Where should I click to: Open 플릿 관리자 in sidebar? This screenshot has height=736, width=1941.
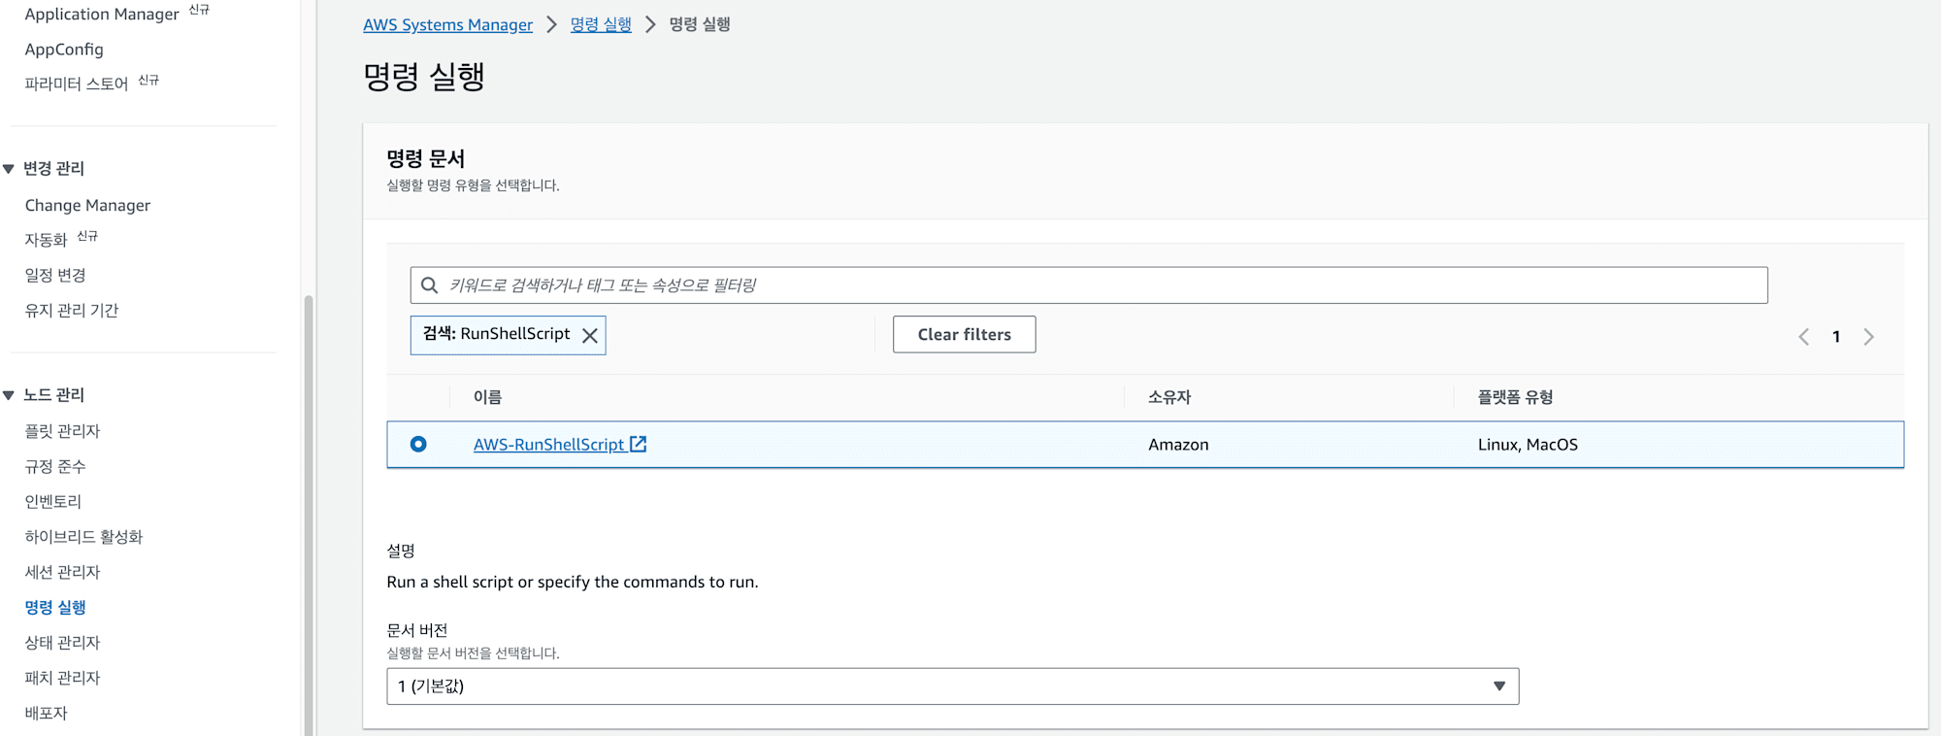(x=62, y=431)
